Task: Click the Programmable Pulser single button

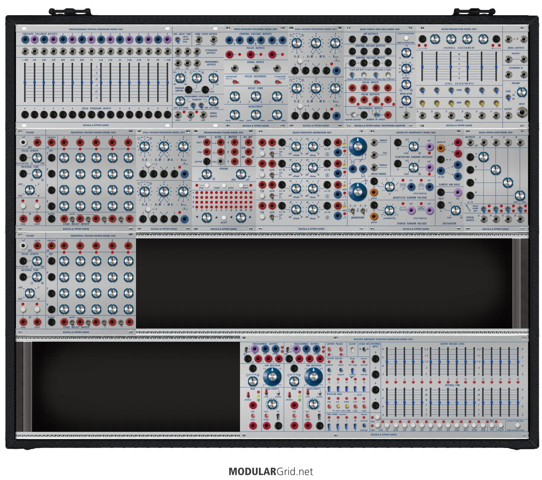Action: (224, 185)
